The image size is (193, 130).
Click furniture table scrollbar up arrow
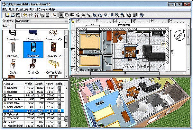(x=66, y=88)
